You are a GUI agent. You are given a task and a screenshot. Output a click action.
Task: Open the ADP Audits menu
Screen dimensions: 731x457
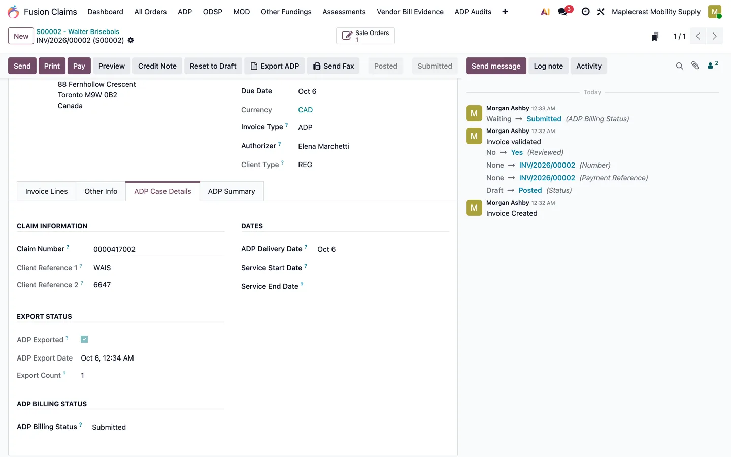coord(473,12)
